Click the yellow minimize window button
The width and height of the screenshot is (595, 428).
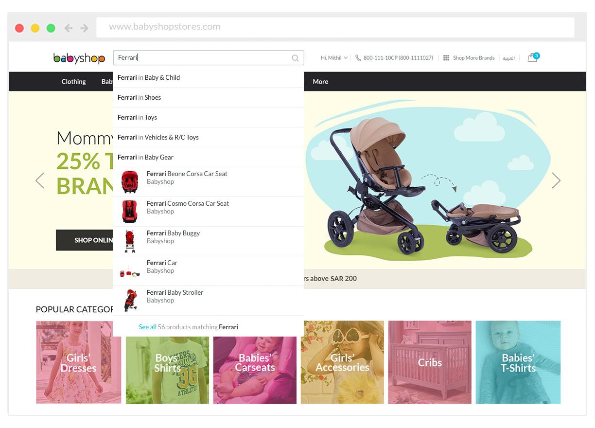(35, 28)
